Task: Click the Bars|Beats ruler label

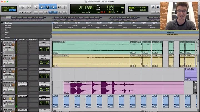Action: click(8, 23)
